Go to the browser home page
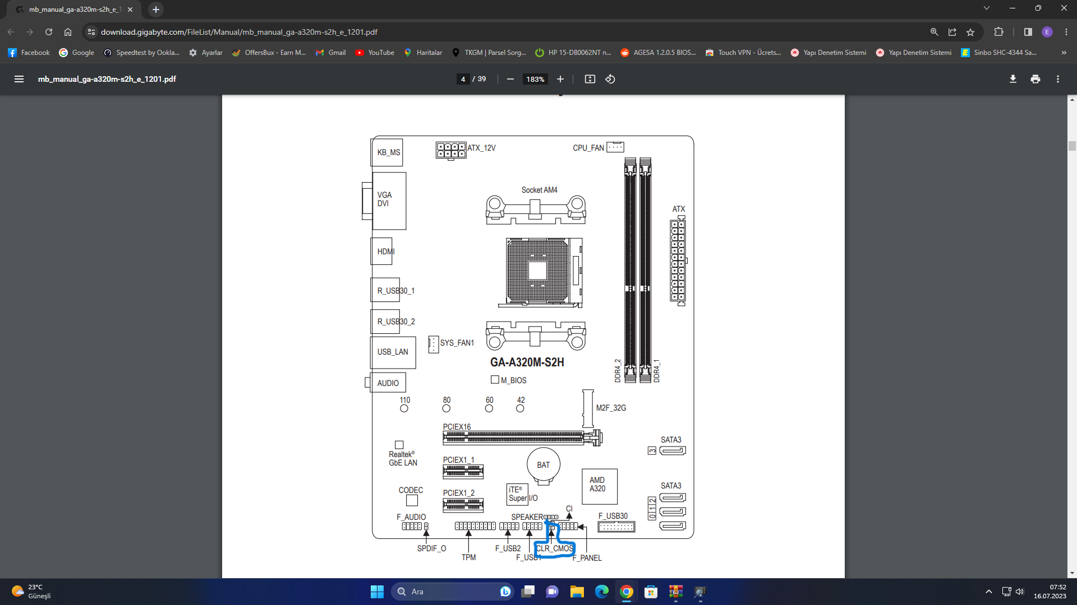Viewport: 1077px width, 605px height. [x=68, y=32]
